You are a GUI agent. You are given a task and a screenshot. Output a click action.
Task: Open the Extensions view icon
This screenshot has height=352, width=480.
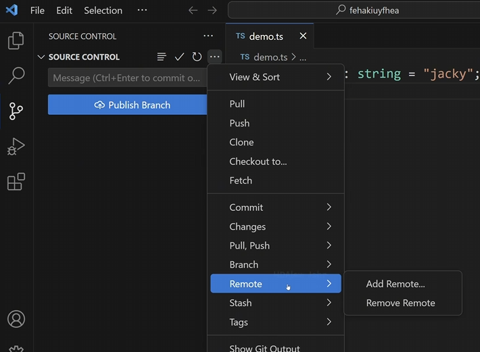16,182
